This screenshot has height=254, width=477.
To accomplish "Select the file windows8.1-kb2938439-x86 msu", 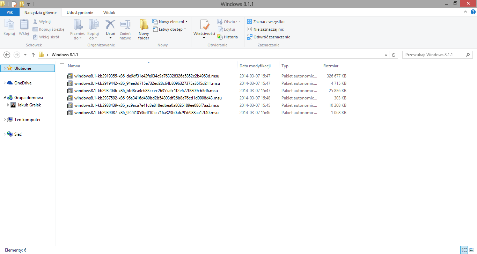I will [x=147, y=105].
